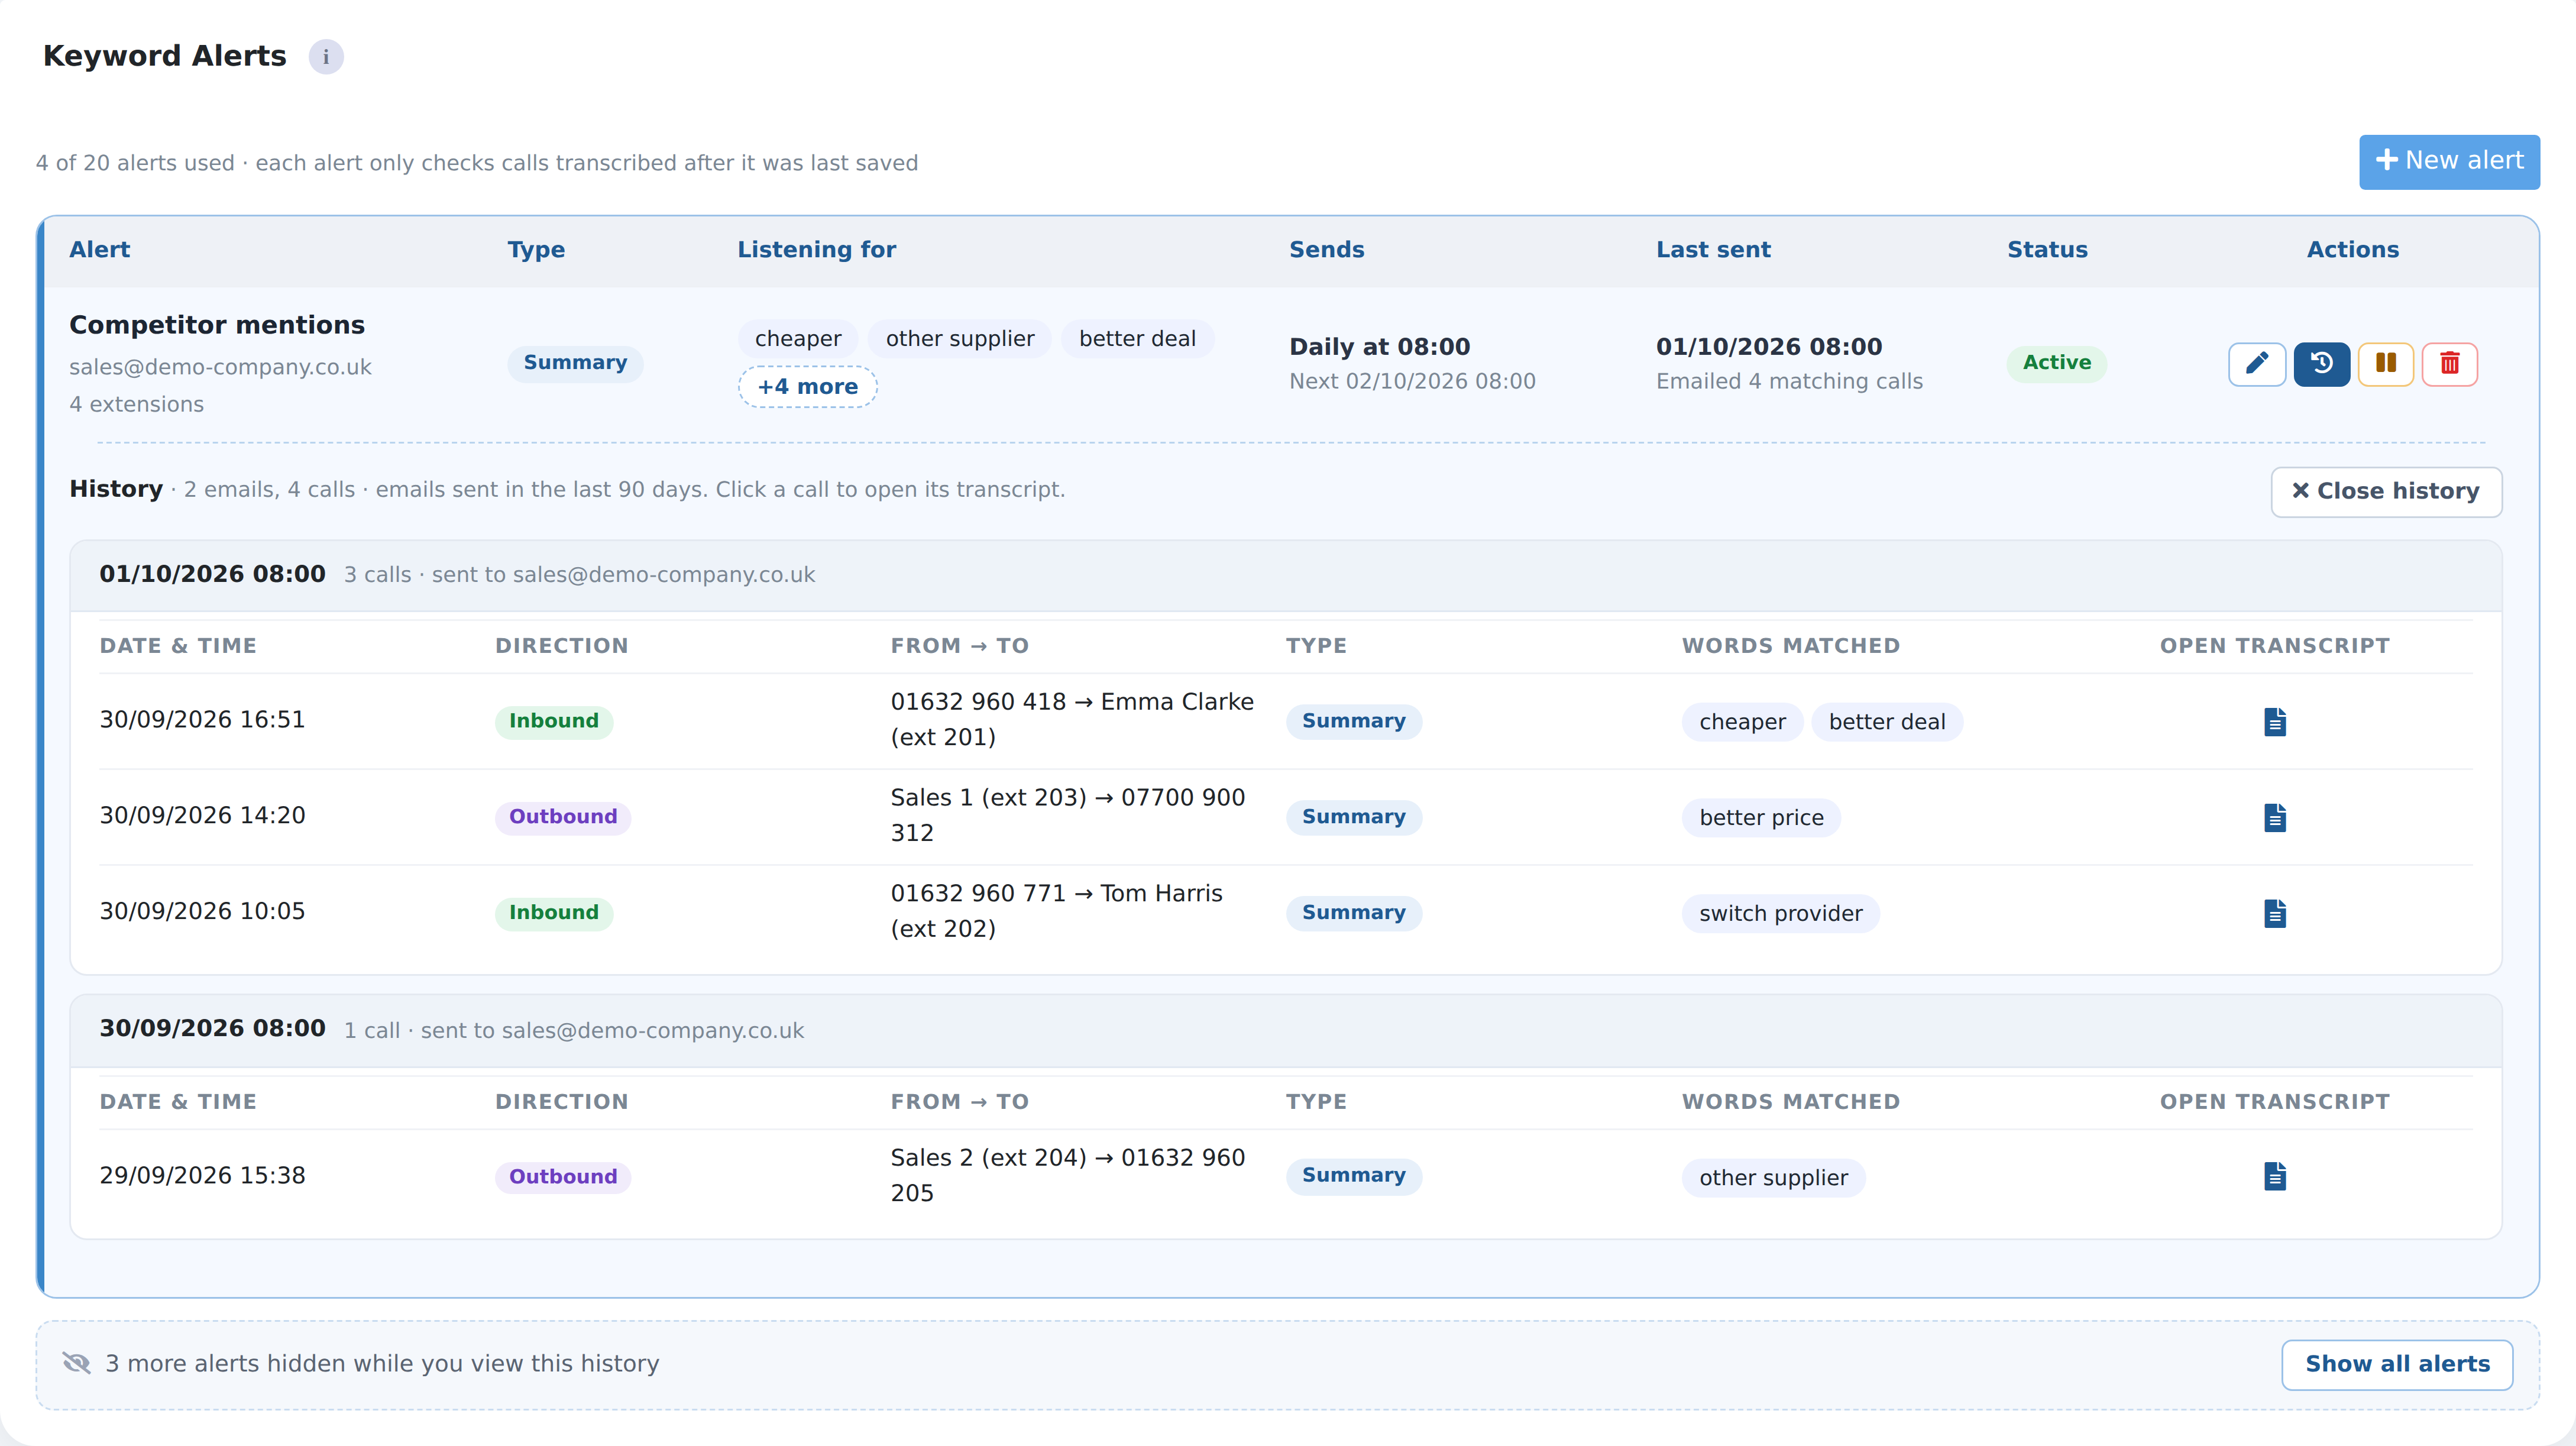This screenshot has height=1446, width=2576.
Task: Open transcript for 30/09/2026 10:05 call
Action: pyautogui.click(x=2275, y=913)
